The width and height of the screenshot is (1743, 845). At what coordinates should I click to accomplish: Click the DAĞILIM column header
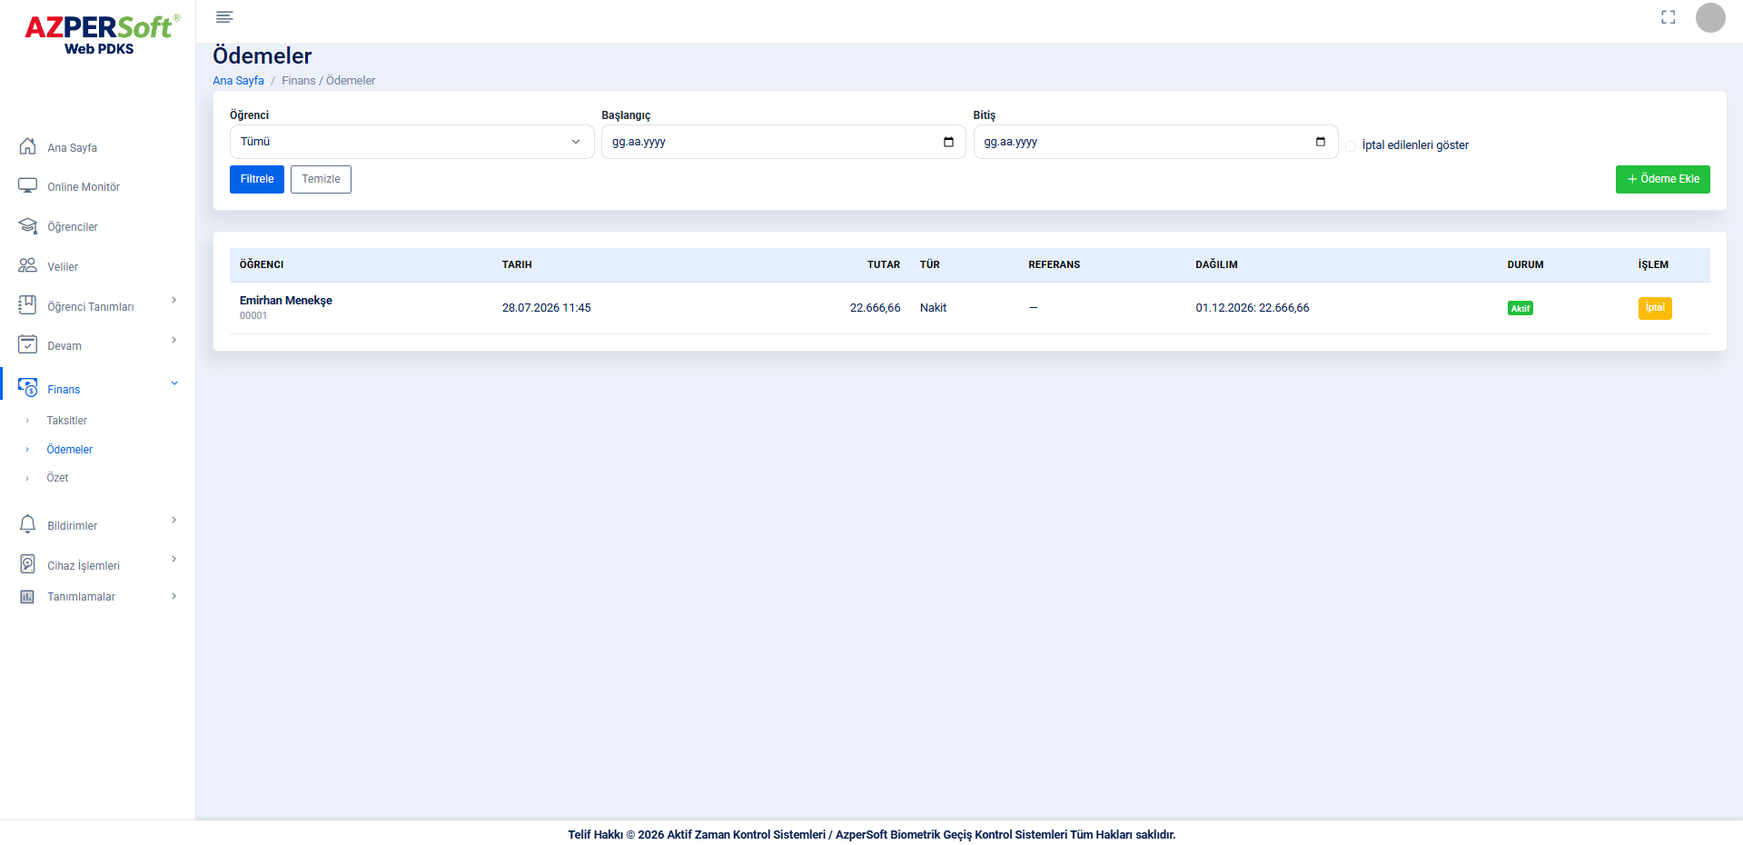(1216, 265)
